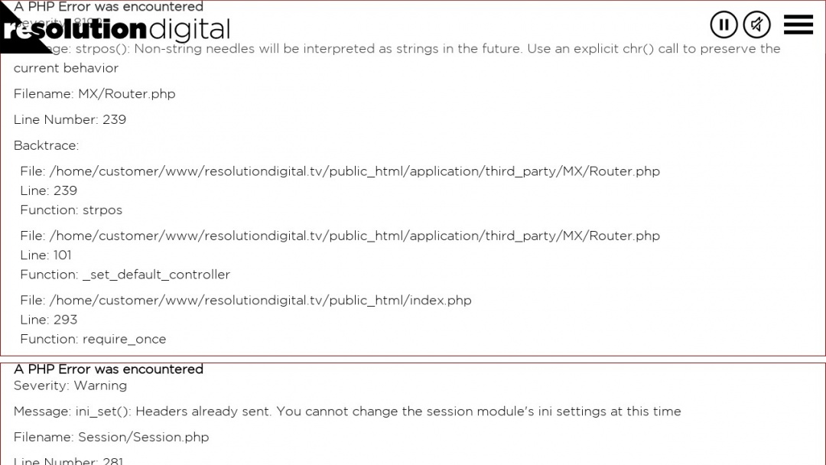Click the 'Severity: Warning' text

70,385
